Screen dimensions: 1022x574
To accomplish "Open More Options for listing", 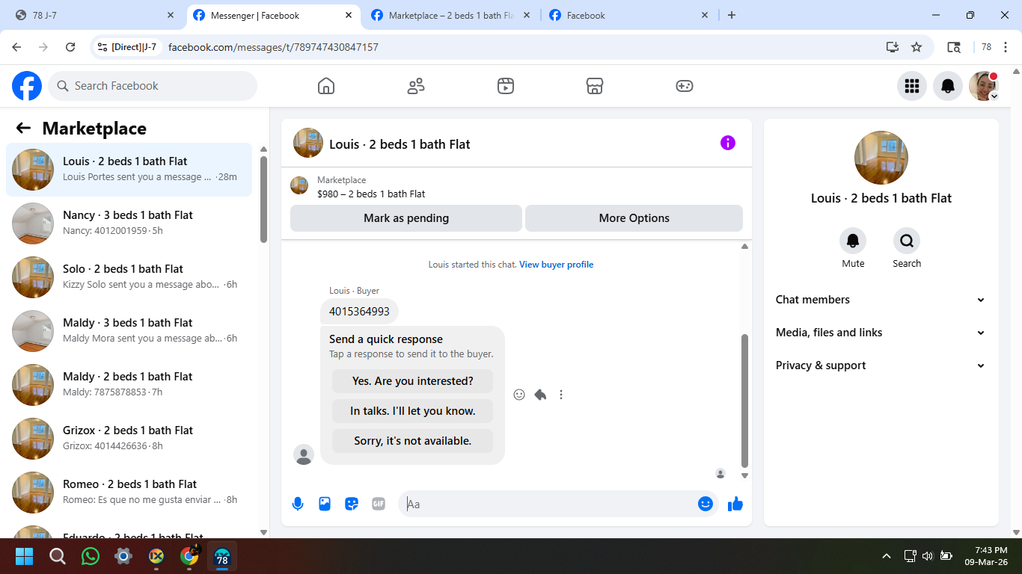I will tap(634, 218).
